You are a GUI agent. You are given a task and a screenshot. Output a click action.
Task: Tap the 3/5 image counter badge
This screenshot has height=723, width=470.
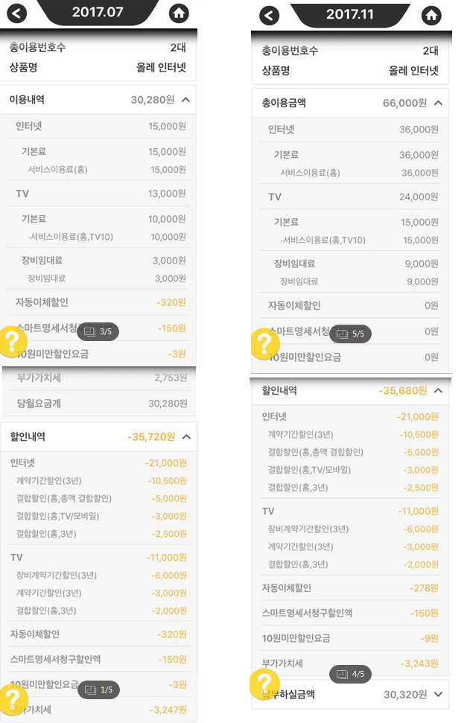[x=98, y=331]
